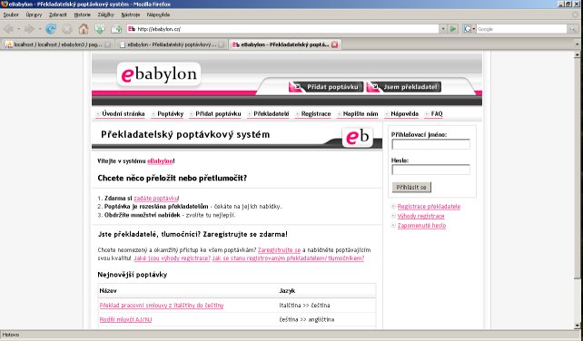Open the Úpravy menu

(34, 15)
